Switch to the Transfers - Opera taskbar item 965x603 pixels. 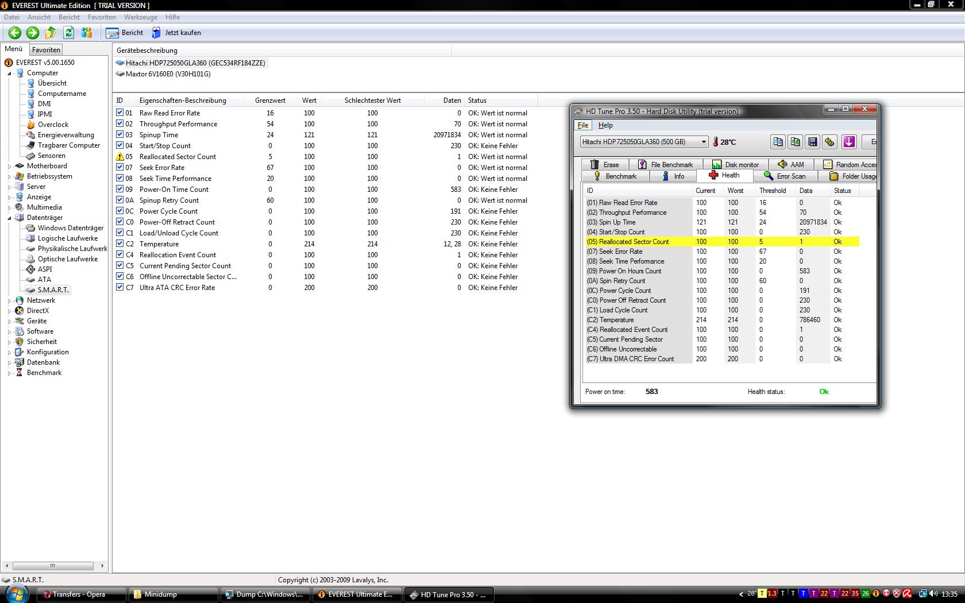coord(81,594)
